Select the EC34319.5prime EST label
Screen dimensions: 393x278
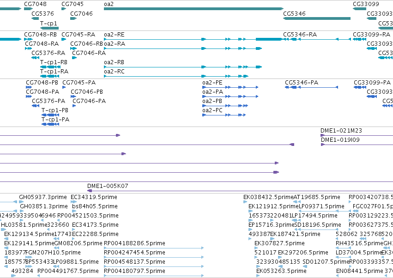pos(94,197)
